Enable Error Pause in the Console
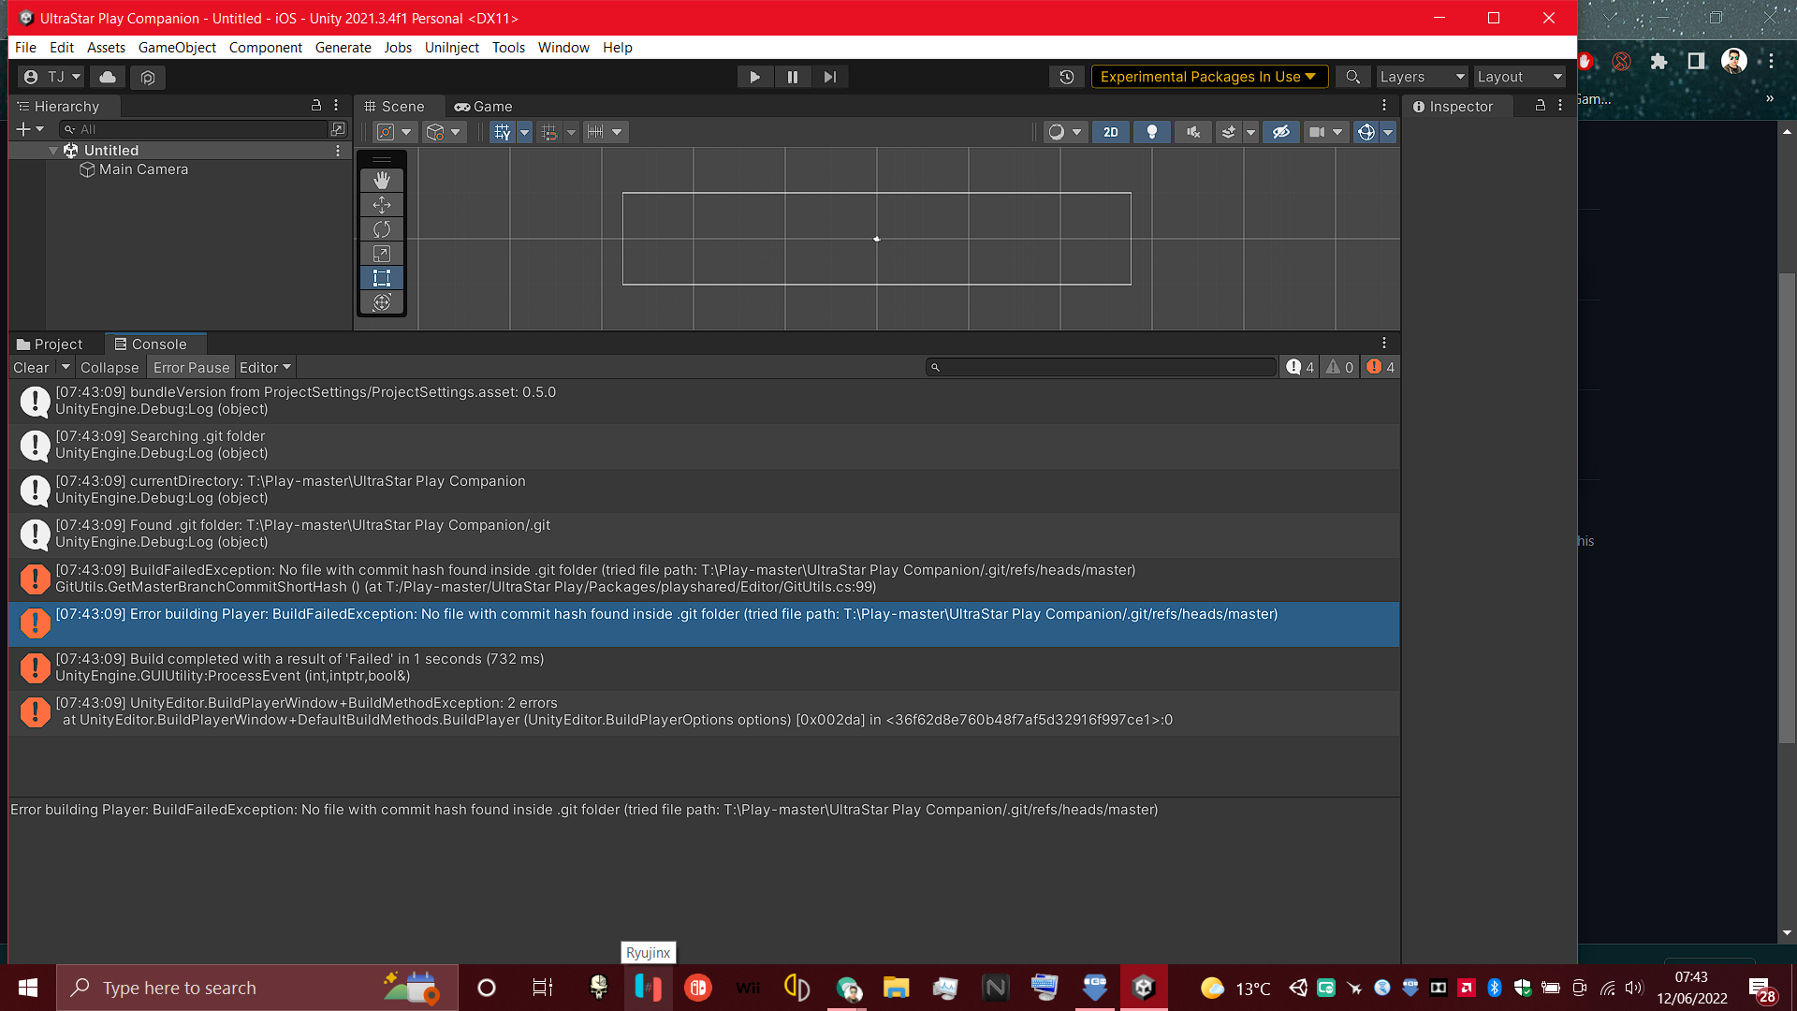Image resolution: width=1797 pixels, height=1011 pixels. pyautogui.click(x=191, y=367)
